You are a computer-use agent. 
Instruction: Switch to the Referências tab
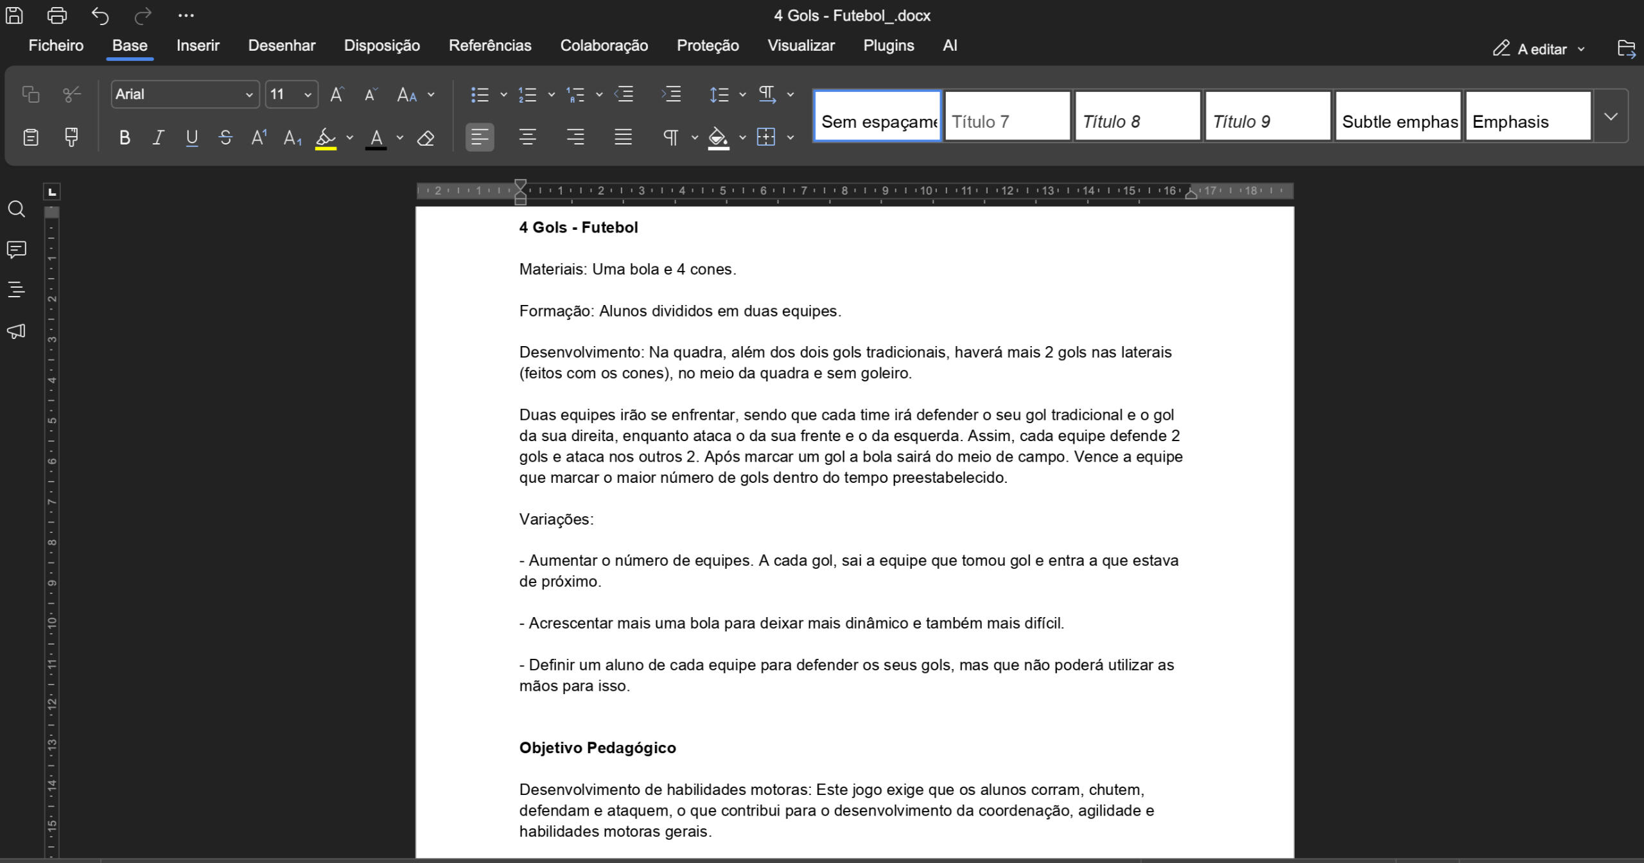pos(489,46)
